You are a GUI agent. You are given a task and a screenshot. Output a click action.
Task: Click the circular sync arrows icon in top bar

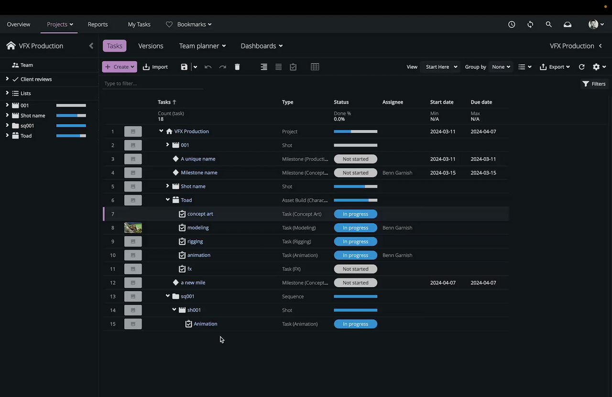530,24
